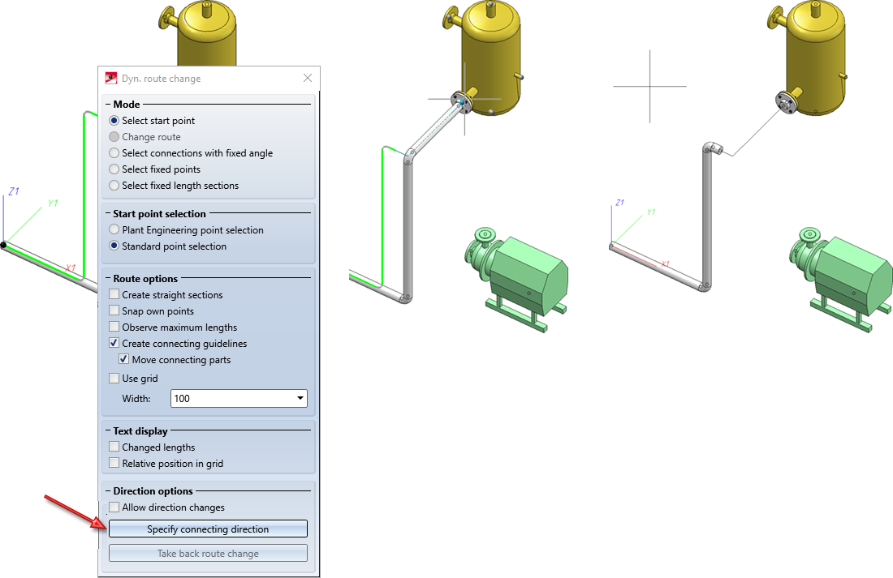Select Plant Engineering point selection
Screen dimensions: 893x578
click(x=114, y=230)
